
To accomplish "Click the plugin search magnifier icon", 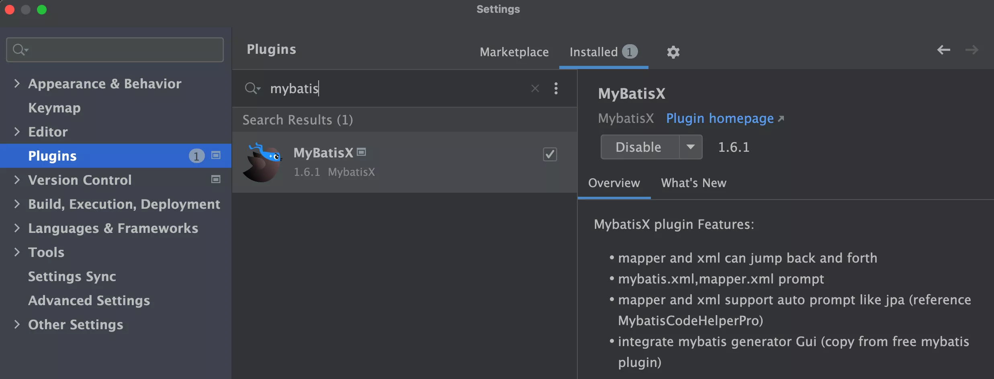I will tap(253, 88).
